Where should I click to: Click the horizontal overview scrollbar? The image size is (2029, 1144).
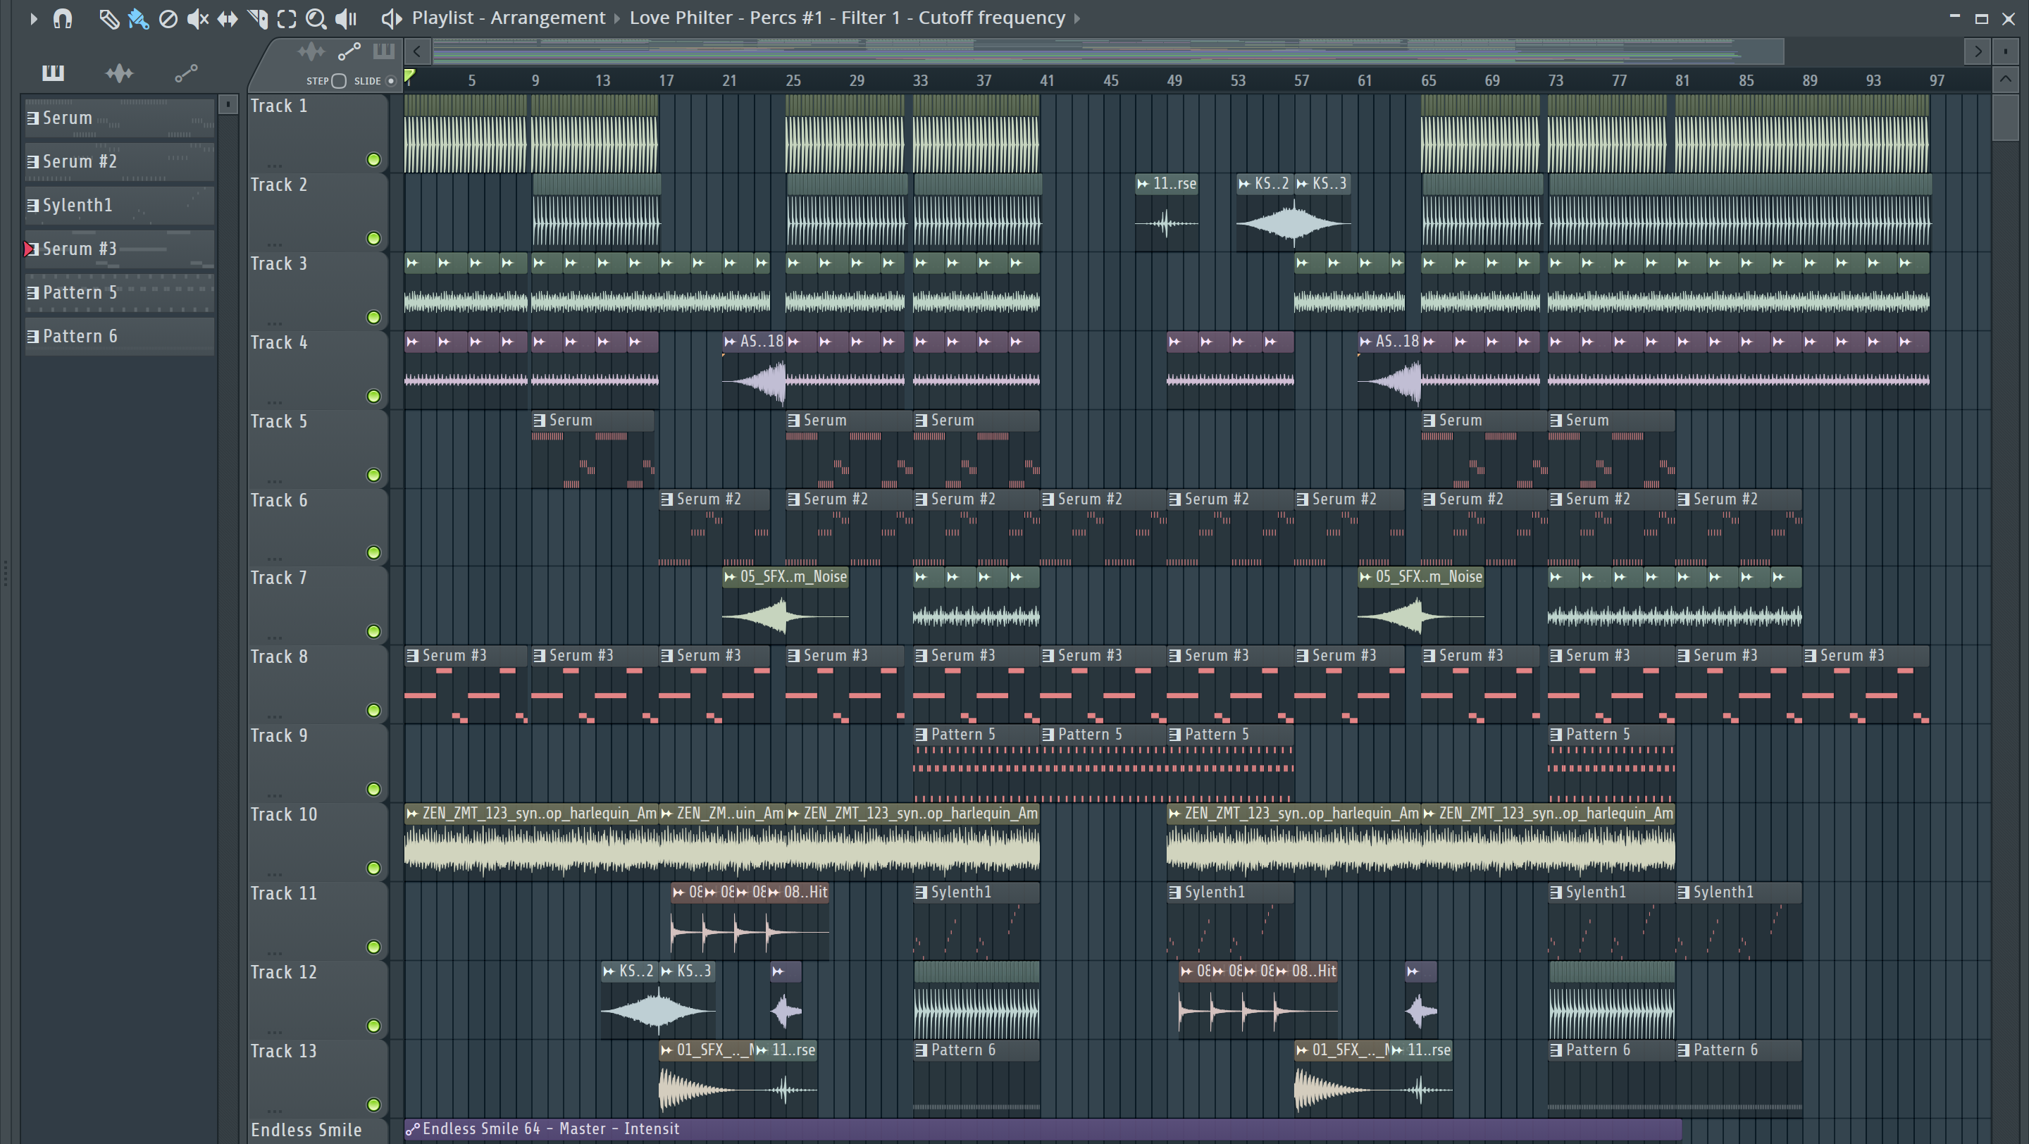[x=1107, y=52]
